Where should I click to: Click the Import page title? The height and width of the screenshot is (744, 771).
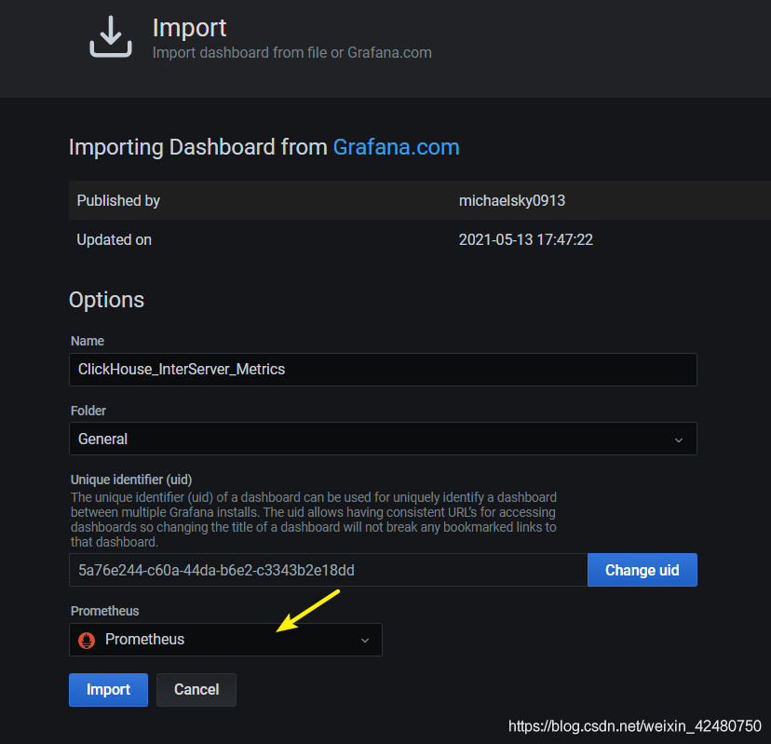[189, 28]
